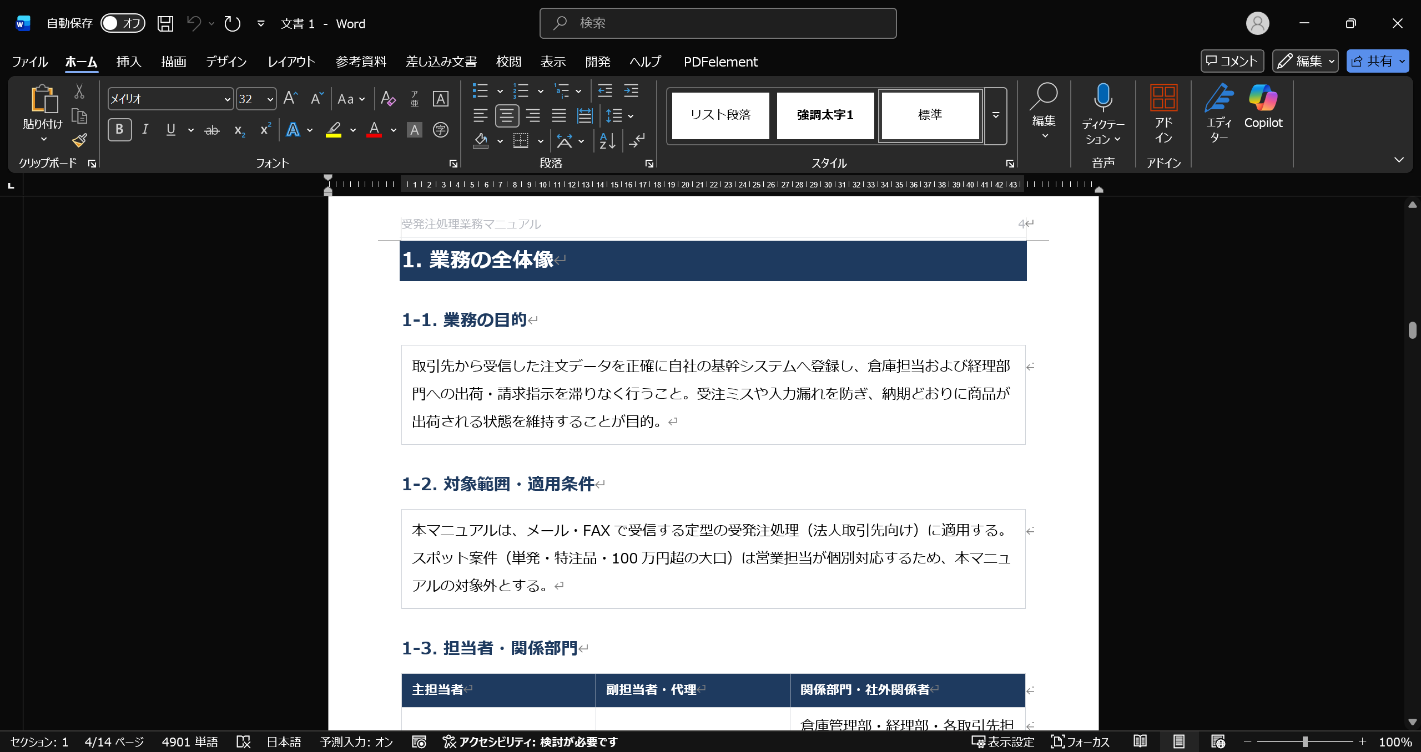Switch to the レイアウト (Layout) tab
Screen dimensions: 1421x752
click(x=291, y=62)
